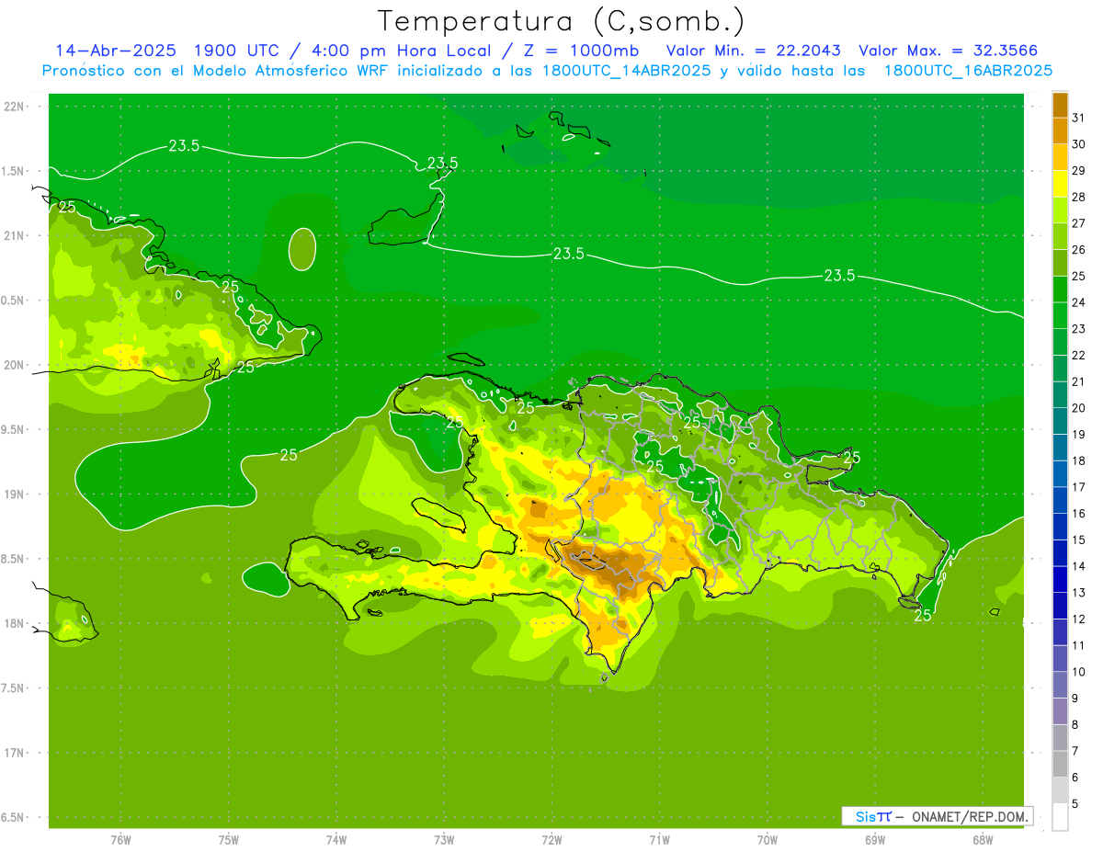Click the '73W' longitude axis label
1103x852 pixels.
(444, 839)
